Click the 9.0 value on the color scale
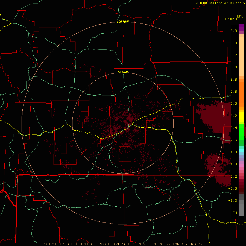The image size is (246, 246). click(234, 43)
